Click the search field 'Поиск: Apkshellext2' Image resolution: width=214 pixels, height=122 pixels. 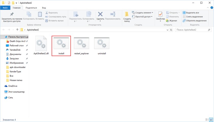coord(193,30)
